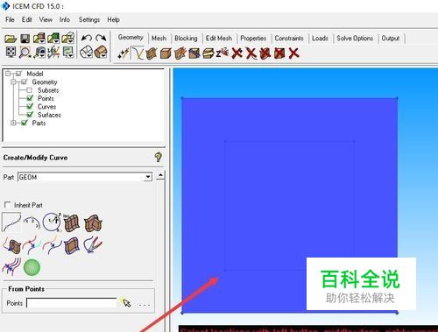Expand the Parts tree node
Image resolution: width=438 pixels, height=332 pixels.
click(13, 123)
